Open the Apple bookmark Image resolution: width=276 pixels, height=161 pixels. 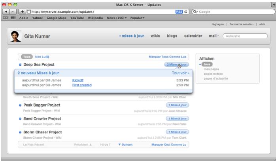24,18
